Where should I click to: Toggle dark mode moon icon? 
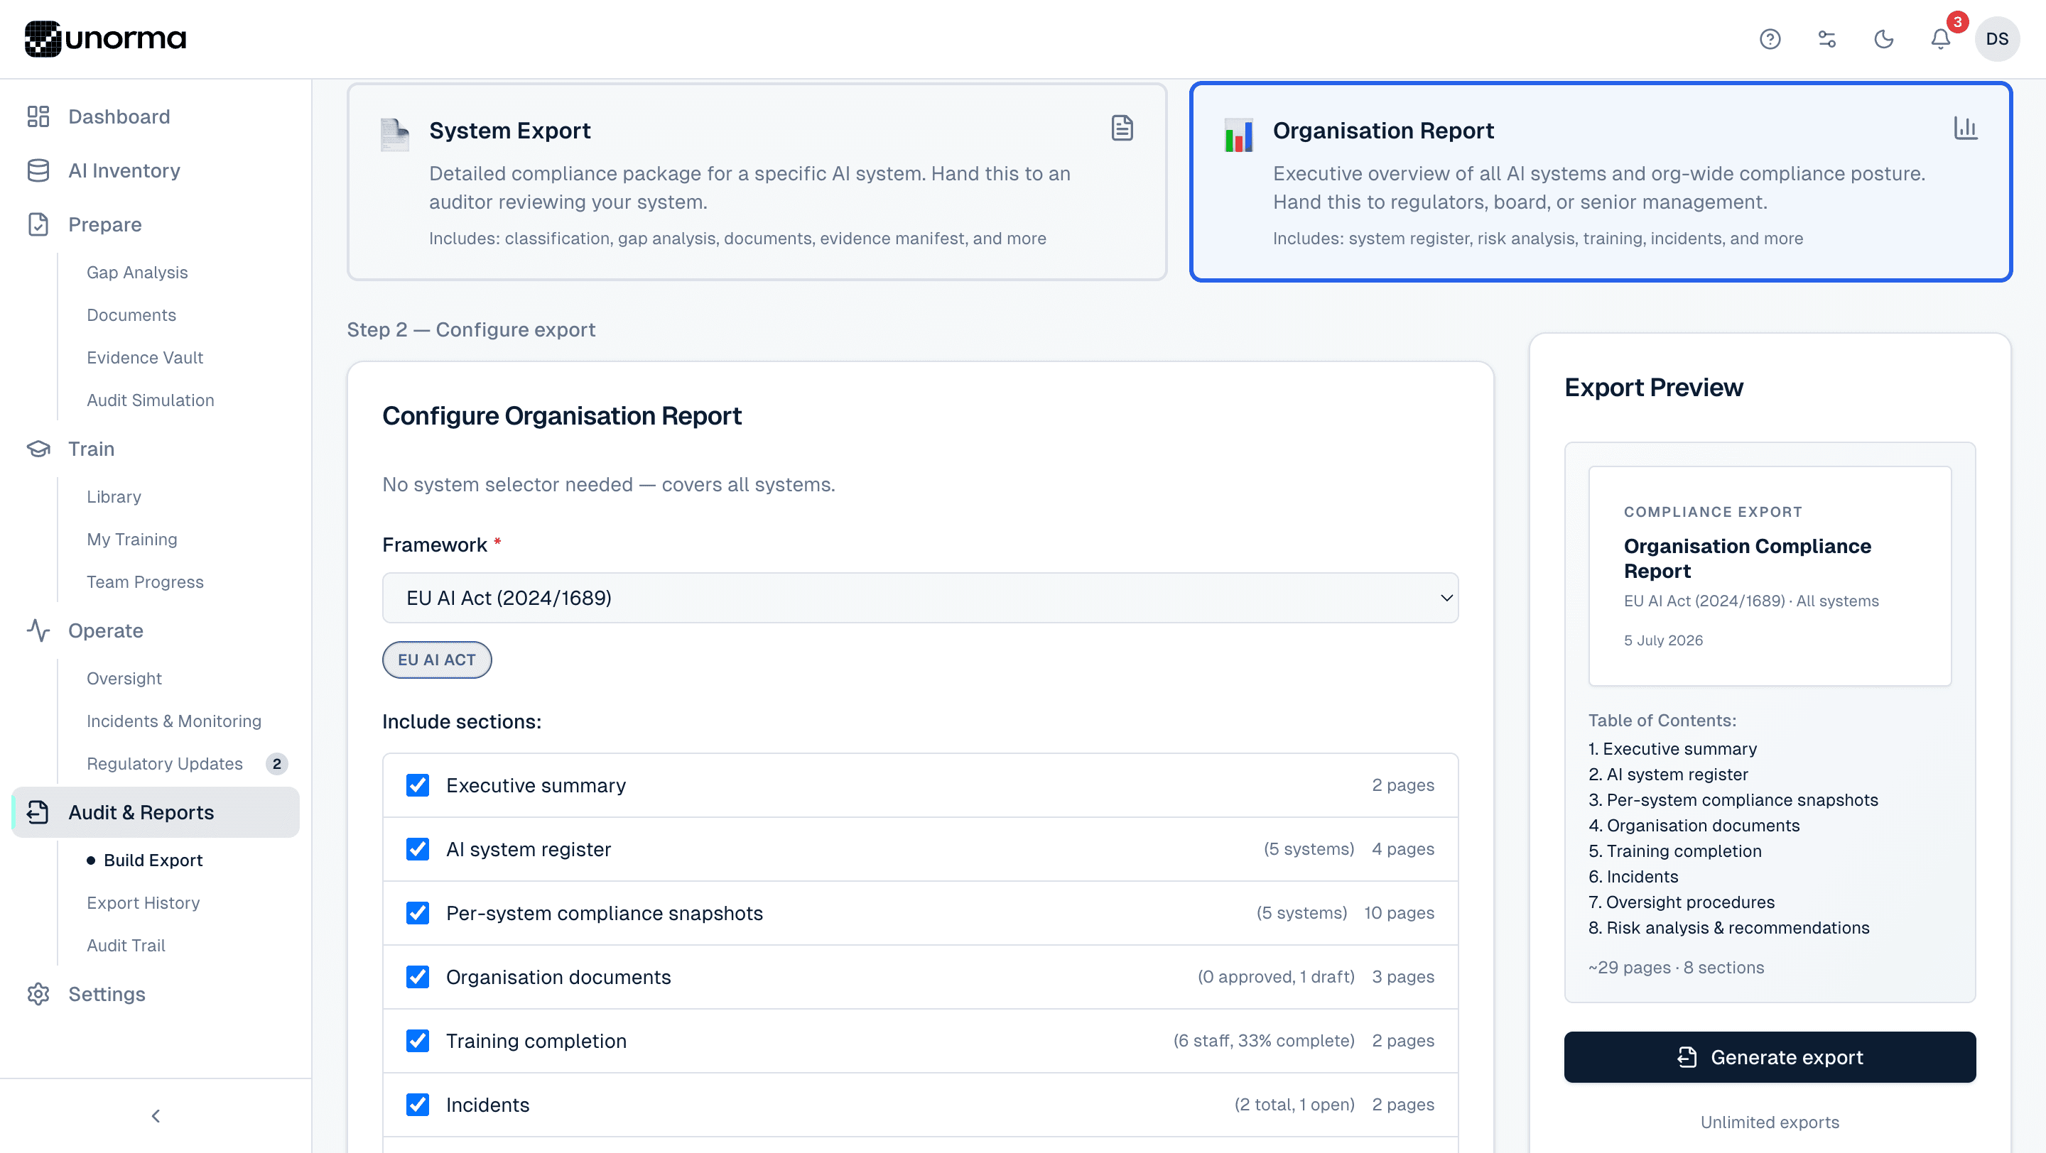(1884, 39)
